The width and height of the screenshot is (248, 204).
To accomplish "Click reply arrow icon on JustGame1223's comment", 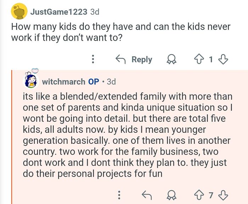I will [x=120, y=59].
